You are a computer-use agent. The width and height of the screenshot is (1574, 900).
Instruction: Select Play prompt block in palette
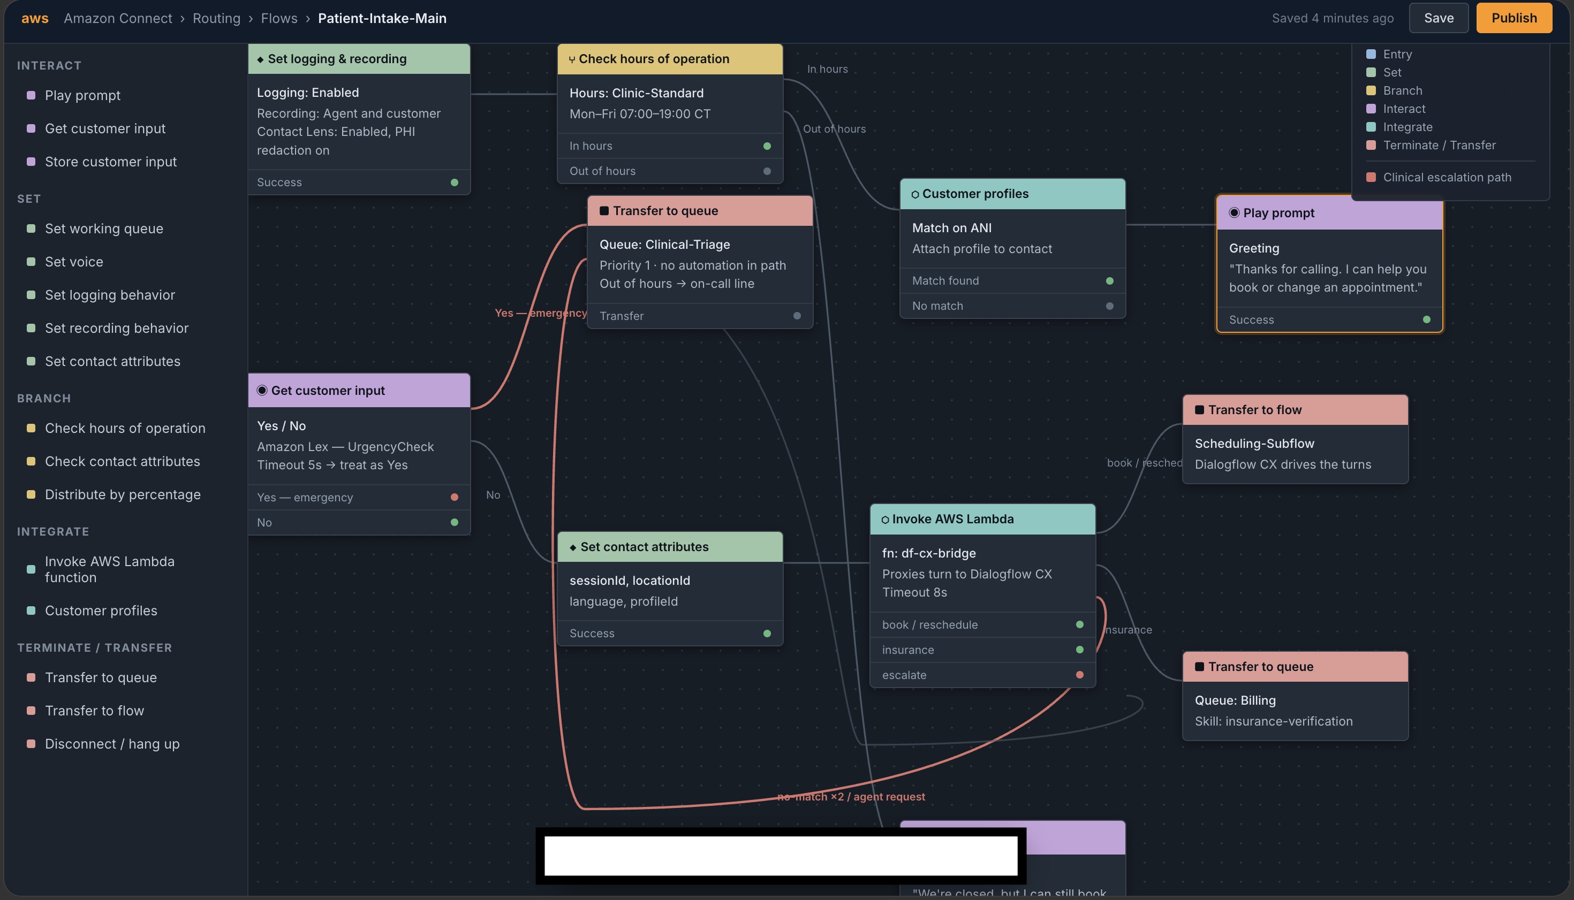coord(83,95)
